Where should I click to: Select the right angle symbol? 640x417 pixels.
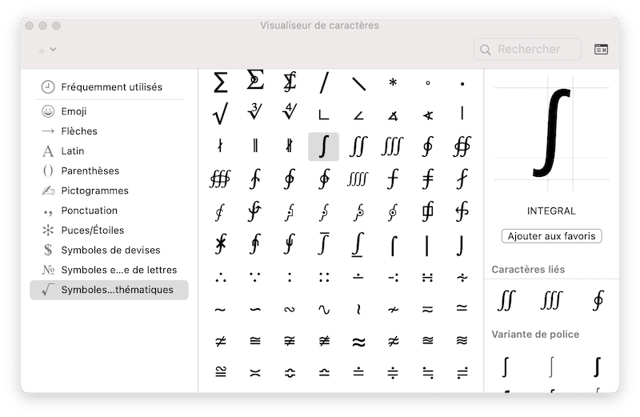tap(324, 114)
